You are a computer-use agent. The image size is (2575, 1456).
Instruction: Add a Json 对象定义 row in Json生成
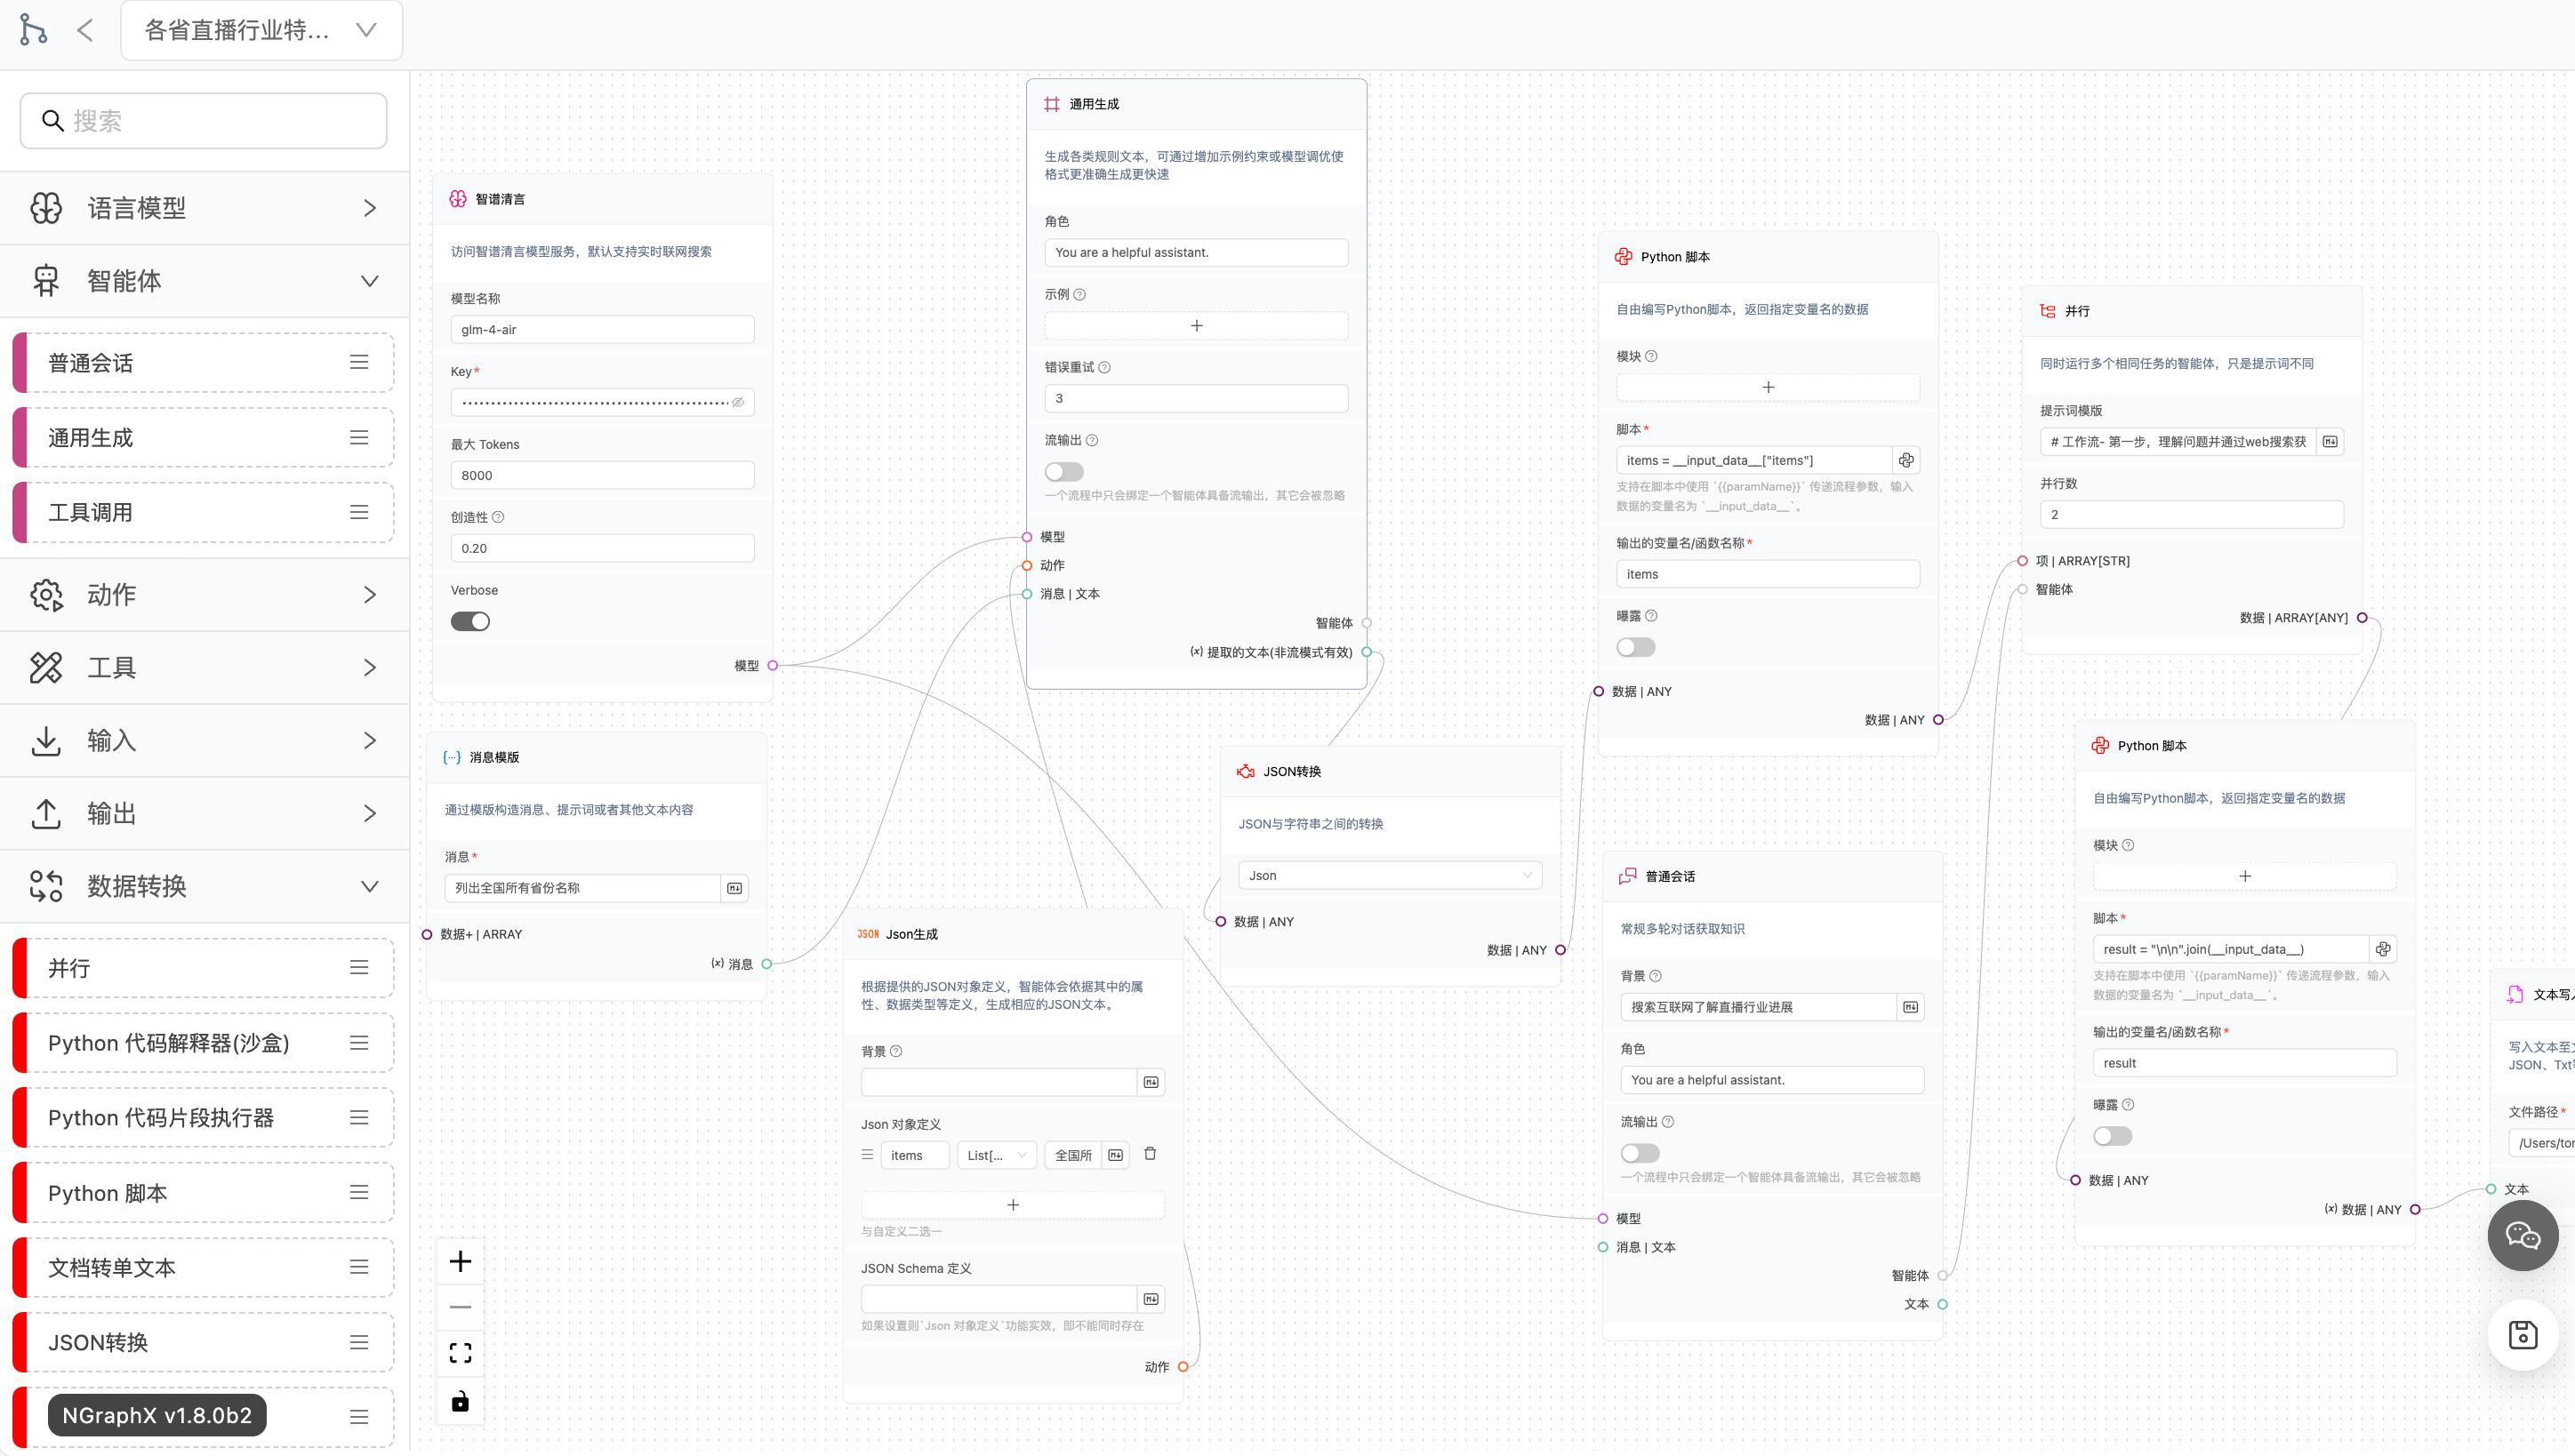(1013, 1205)
